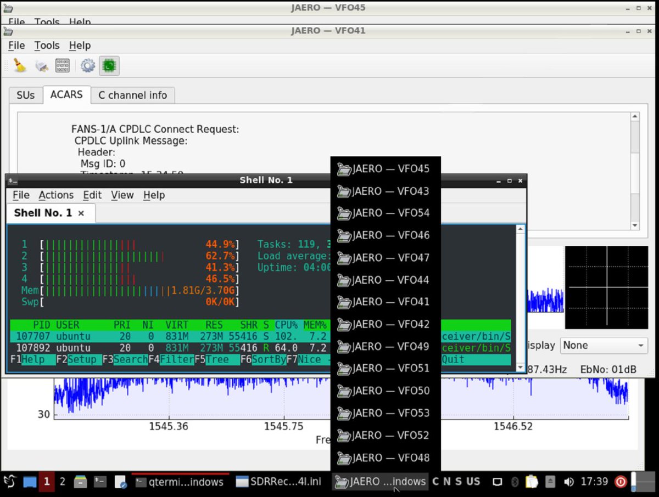Open View menu in Shell No. 1 window
The height and width of the screenshot is (497, 659).
click(122, 195)
